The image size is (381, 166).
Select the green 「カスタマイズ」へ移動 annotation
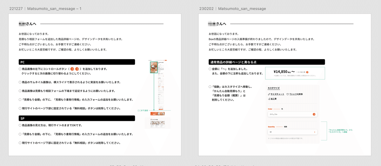point(338,132)
